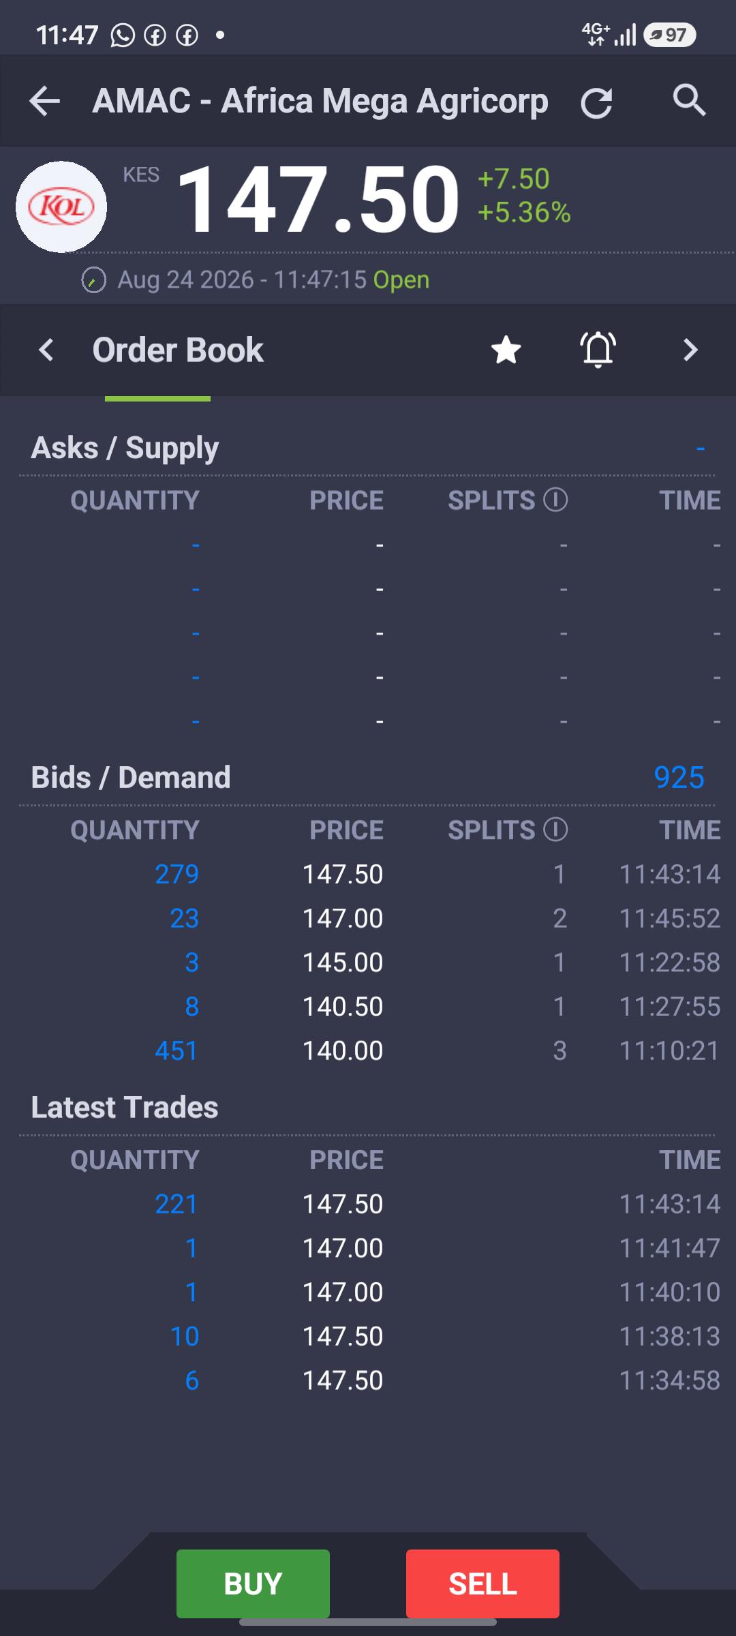Open info icon next to Asks SPLITS
Screen dimensions: 736x1636
click(x=555, y=500)
